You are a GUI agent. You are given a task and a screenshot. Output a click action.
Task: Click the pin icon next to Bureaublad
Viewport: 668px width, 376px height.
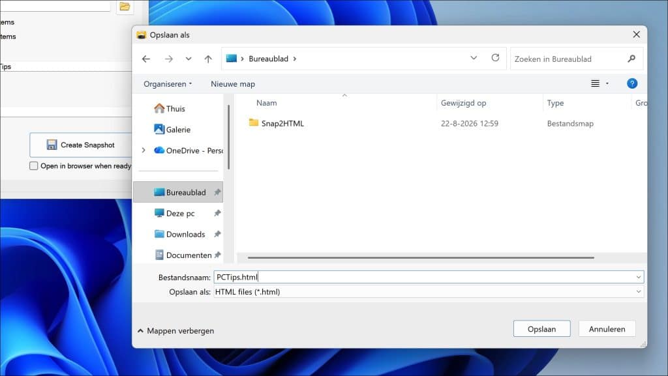[x=217, y=192]
